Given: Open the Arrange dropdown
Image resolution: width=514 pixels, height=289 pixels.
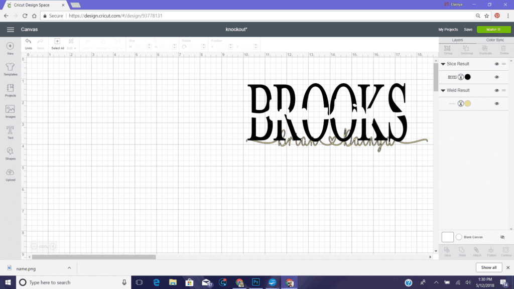Looking at the screenshot, I should tap(103, 44).
